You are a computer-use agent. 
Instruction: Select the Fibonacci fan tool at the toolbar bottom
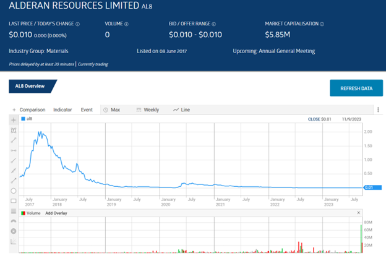[x=14, y=241]
